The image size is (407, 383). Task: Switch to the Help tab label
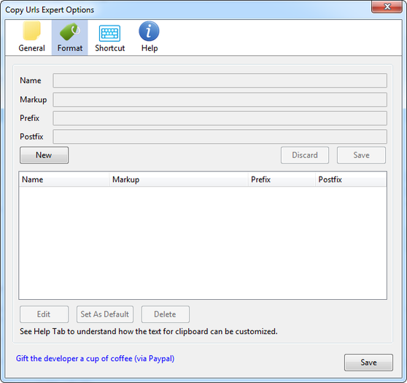150,48
